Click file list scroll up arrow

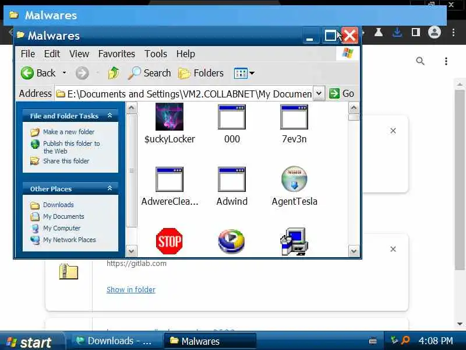pos(354,108)
